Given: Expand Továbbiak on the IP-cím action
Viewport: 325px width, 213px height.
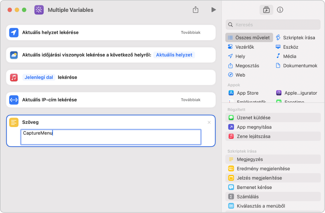Looking at the screenshot, I should pos(191,100).
